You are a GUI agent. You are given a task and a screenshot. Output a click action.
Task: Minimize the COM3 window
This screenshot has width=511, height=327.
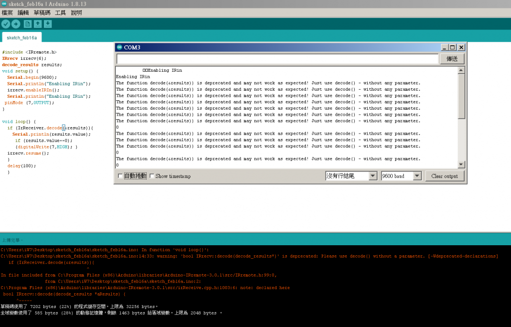(x=444, y=47)
